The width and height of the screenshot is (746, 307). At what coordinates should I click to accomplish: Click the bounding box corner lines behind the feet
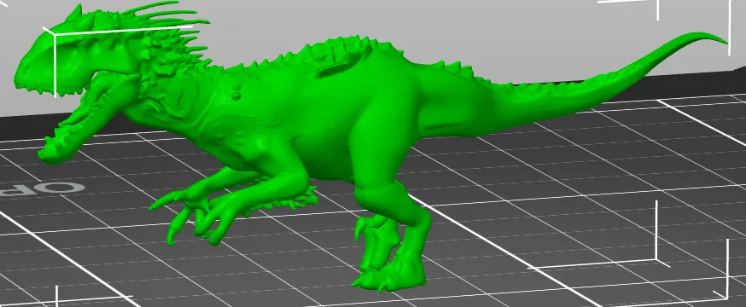[x=656, y=259]
